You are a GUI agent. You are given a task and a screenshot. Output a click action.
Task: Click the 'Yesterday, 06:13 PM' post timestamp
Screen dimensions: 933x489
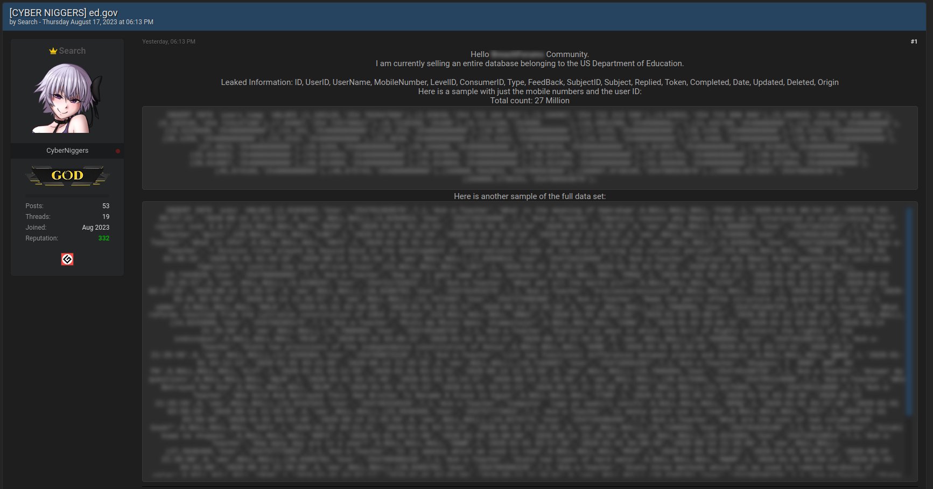click(169, 41)
